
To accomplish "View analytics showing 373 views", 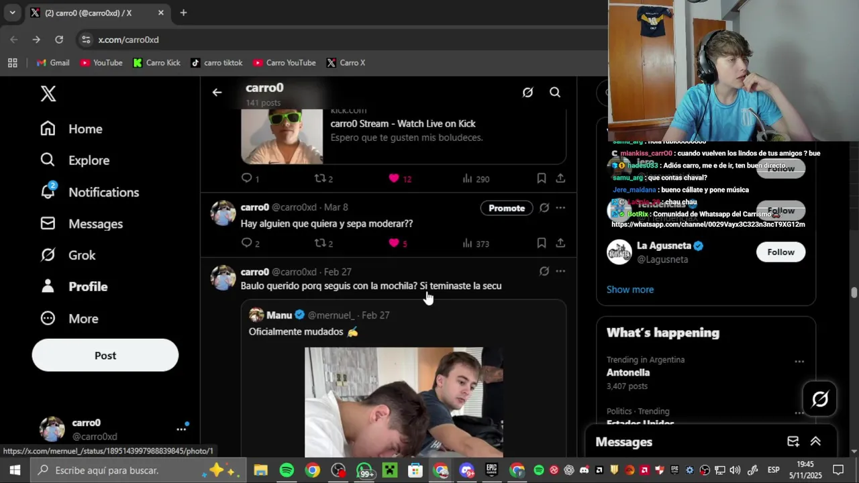I will pyautogui.click(x=476, y=243).
